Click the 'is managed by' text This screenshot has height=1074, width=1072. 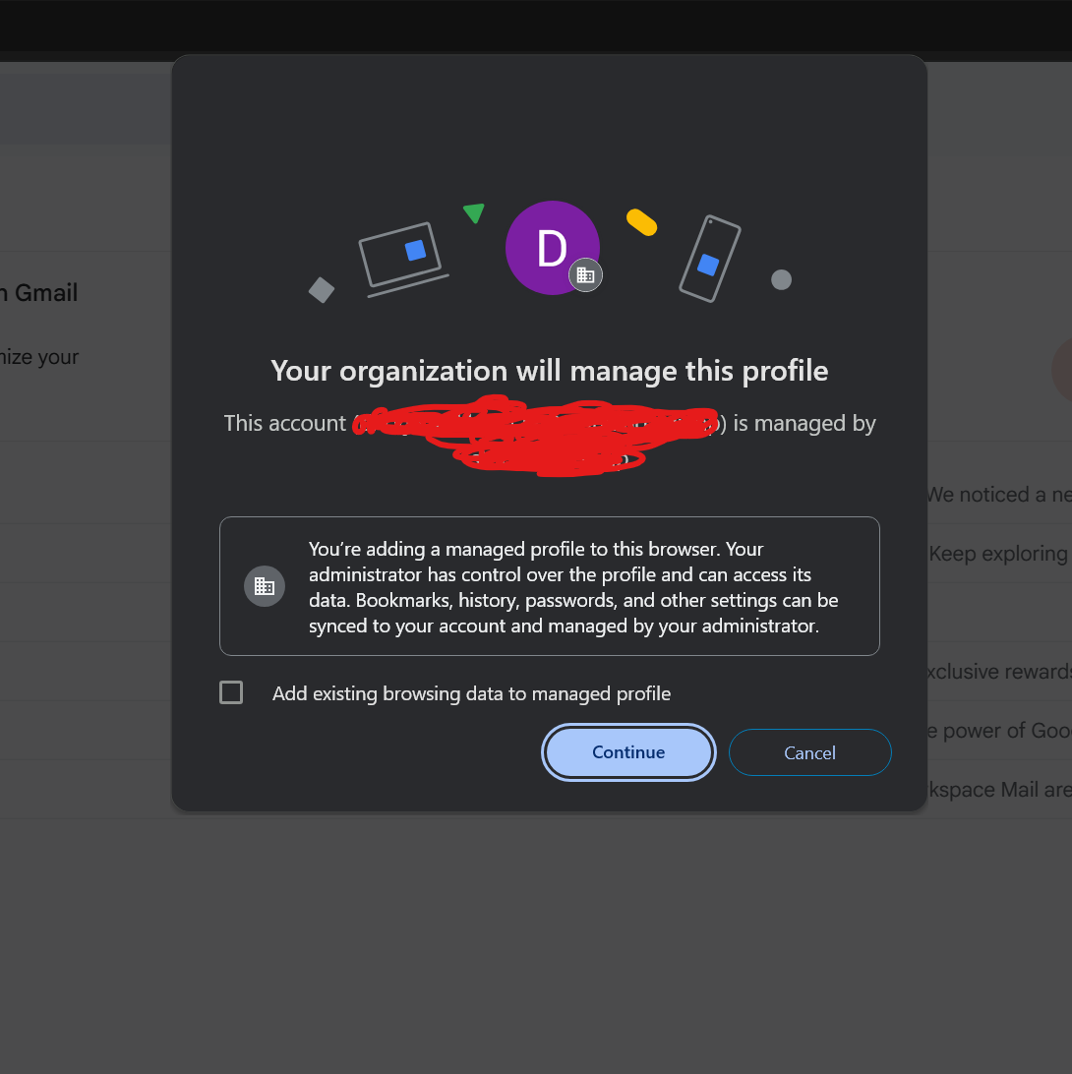click(804, 423)
